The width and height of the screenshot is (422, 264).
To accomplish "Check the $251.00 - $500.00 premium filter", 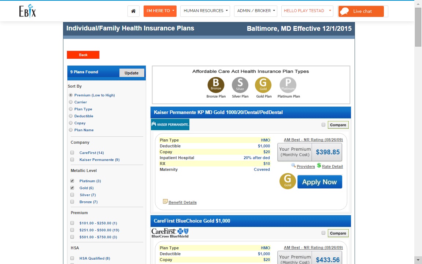I will (72, 230).
